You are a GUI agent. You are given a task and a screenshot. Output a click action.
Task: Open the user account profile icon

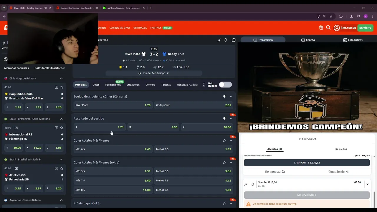(x=337, y=28)
